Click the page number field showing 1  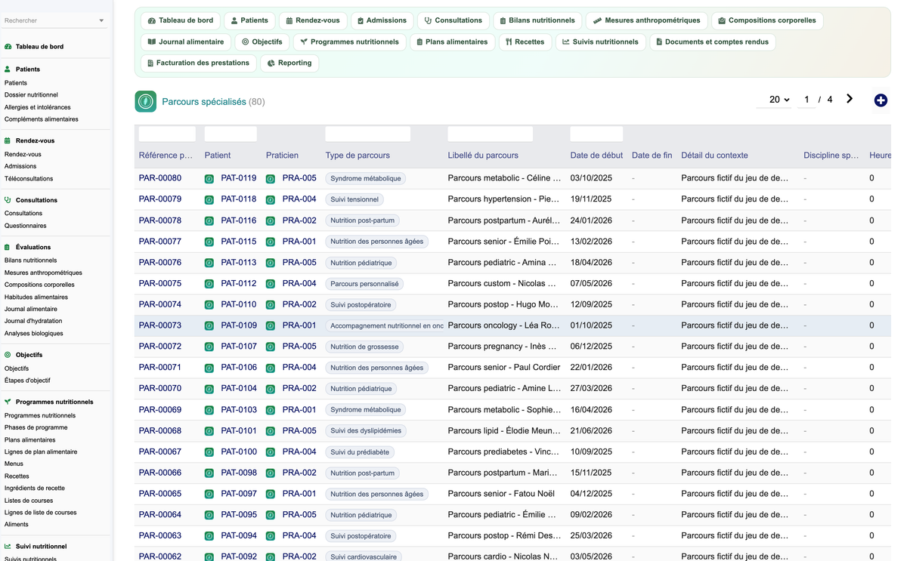point(806,100)
